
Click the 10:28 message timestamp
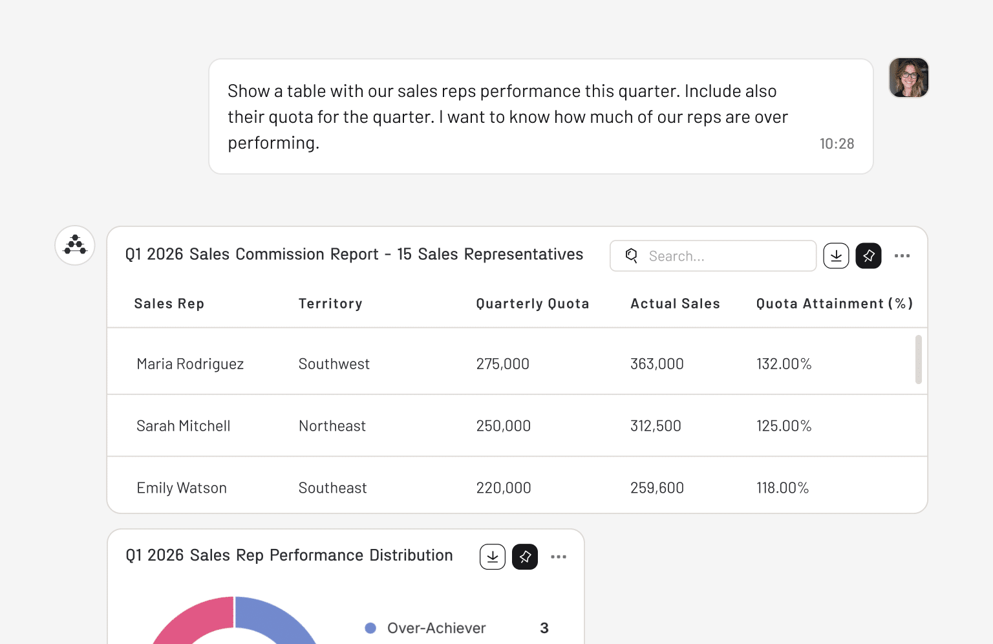click(837, 144)
